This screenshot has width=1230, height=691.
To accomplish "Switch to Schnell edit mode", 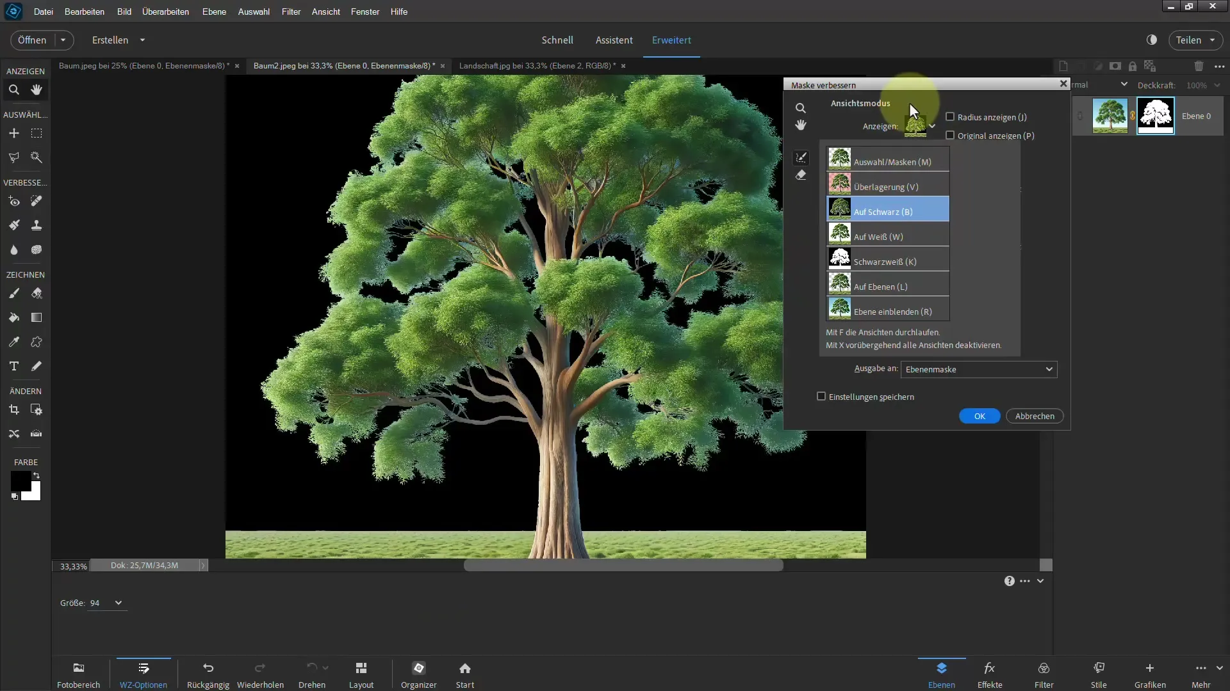I will coord(557,40).
